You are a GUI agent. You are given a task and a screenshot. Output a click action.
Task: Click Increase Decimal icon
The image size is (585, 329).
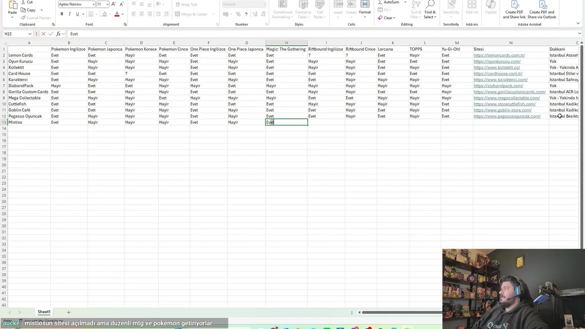(x=255, y=14)
